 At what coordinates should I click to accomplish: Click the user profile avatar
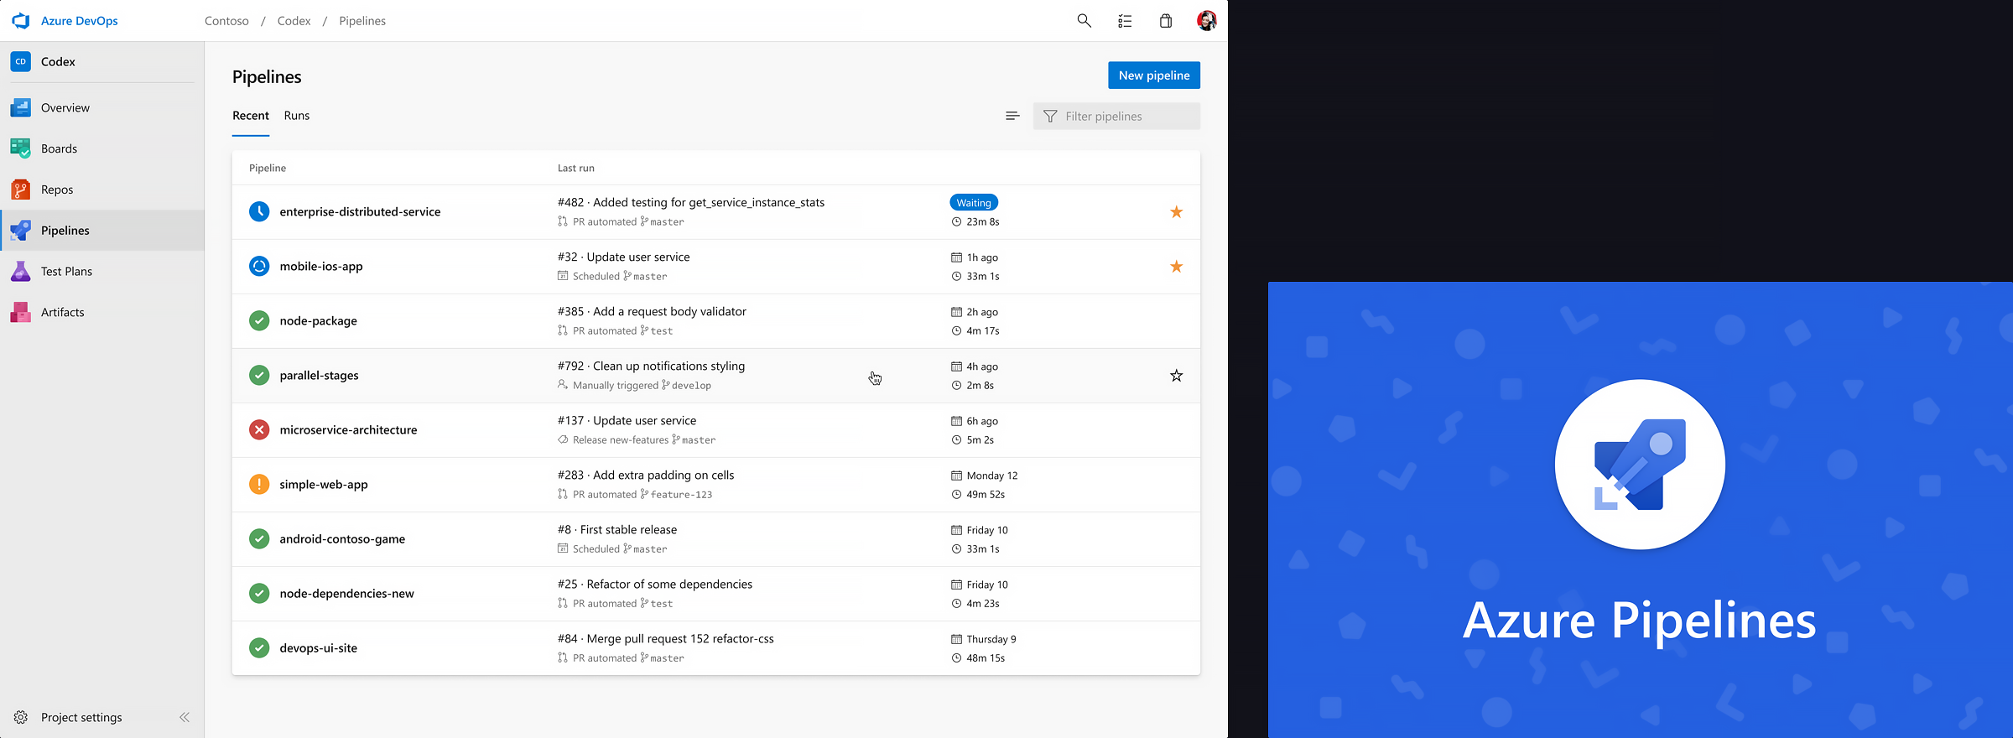(1206, 21)
